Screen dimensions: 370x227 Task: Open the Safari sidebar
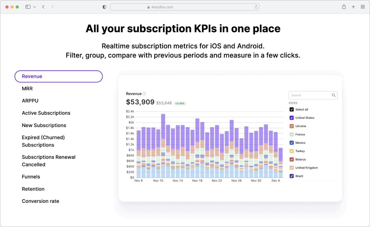click(28, 7)
